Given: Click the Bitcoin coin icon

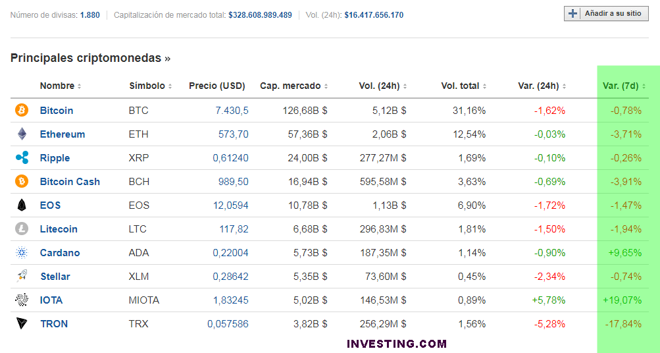Looking at the screenshot, I should click(x=22, y=111).
